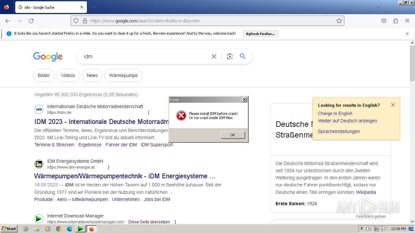
Task: Open the Ergebnisse sitelink
Action: [x=90, y=145]
